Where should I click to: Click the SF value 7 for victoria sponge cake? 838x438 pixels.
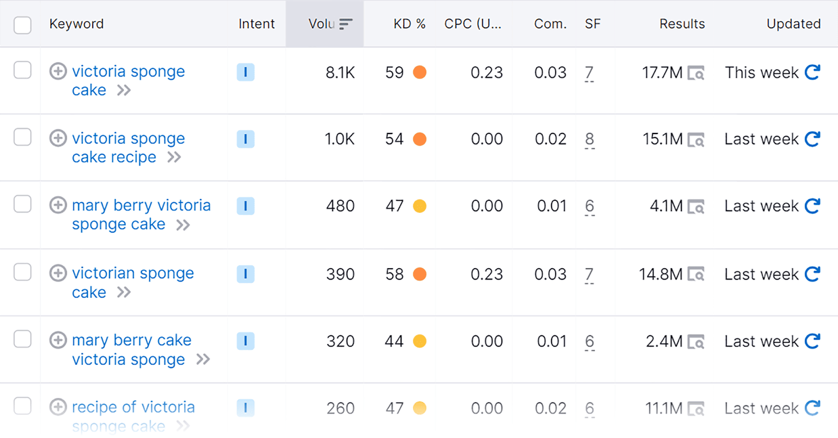pyautogui.click(x=589, y=73)
